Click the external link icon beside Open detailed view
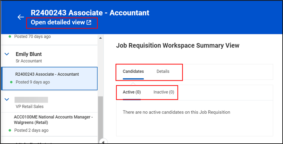 coord(89,22)
